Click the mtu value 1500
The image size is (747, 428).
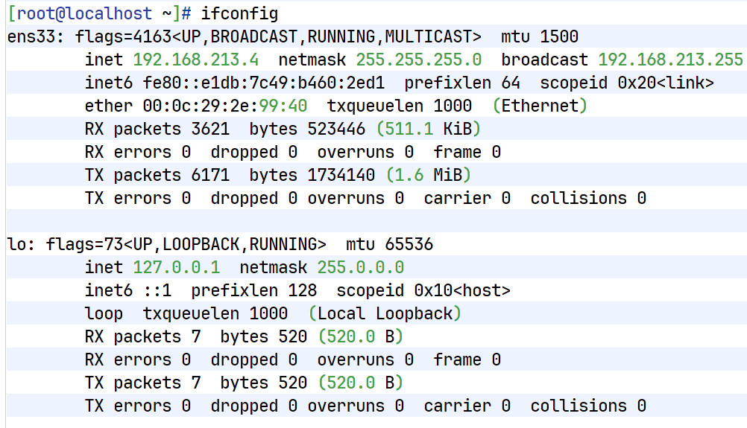(x=559, y=36)
